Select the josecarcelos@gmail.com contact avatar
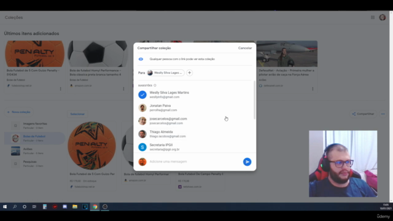Image resolution: width=393 pixels, height=221 pixels. click(x=142, y=121)
